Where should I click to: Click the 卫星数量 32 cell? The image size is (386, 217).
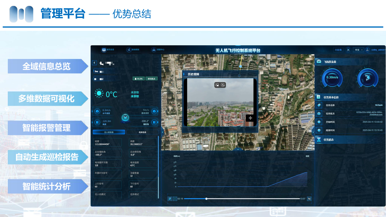[x=143, y=174]
